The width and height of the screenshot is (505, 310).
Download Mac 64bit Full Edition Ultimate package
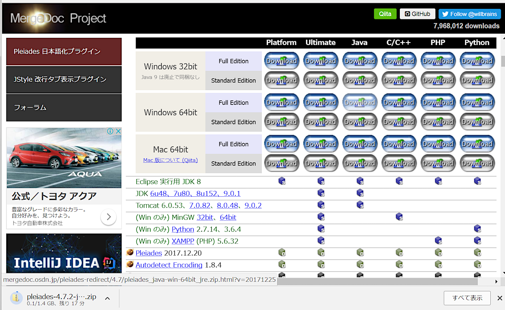(x=320, y=144)
